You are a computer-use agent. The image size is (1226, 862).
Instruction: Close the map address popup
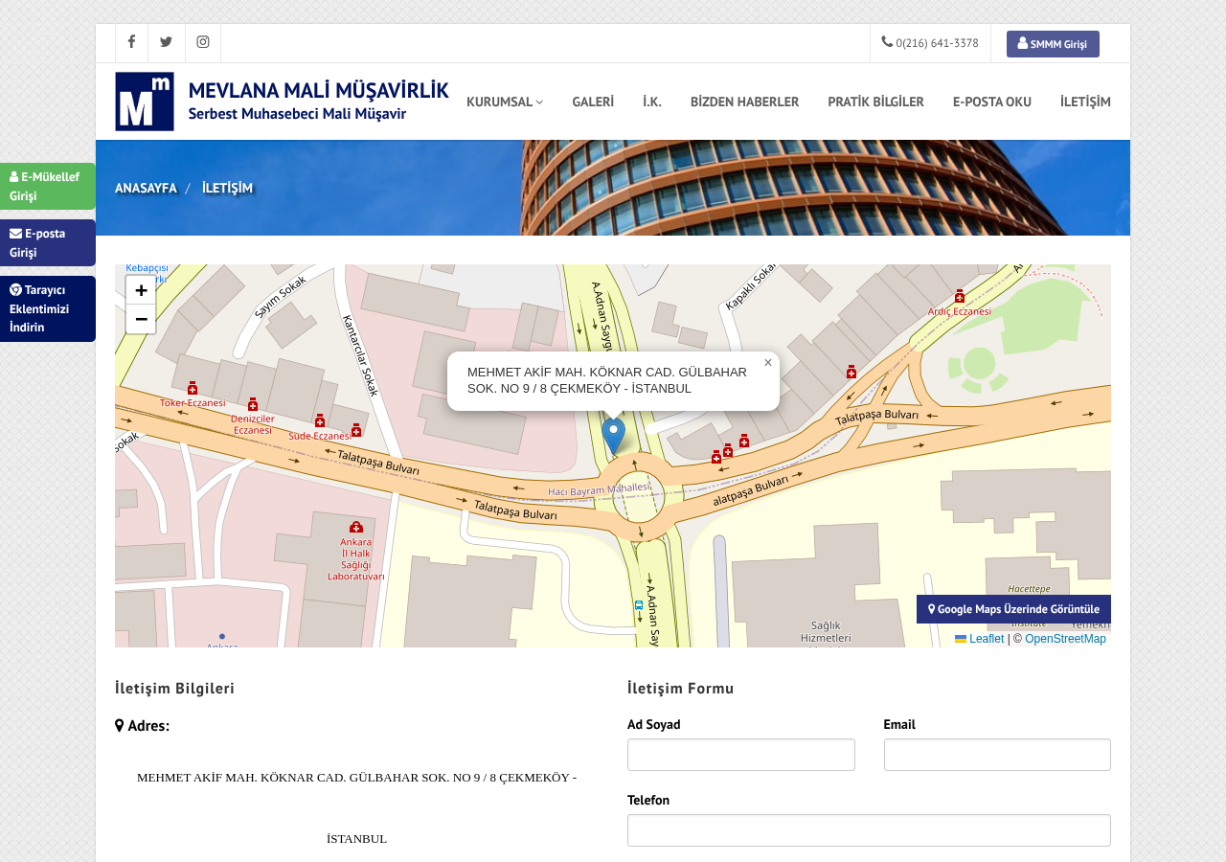click(x=768, y=363)
